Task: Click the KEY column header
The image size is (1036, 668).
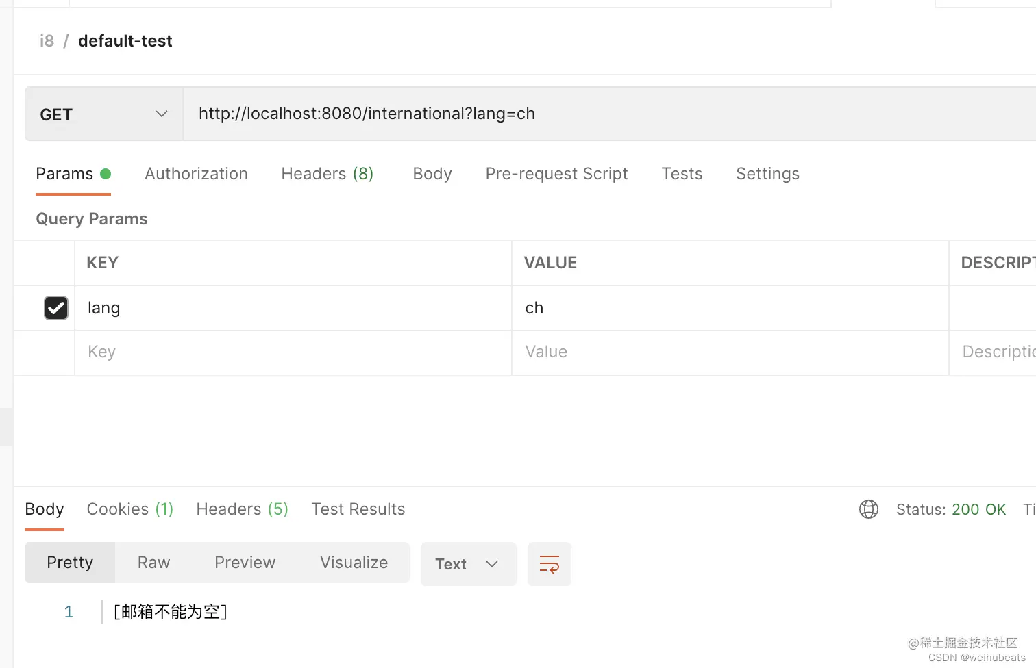Action: point(103,263)
